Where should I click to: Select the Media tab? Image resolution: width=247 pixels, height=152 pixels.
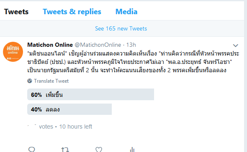coord(126,12)
